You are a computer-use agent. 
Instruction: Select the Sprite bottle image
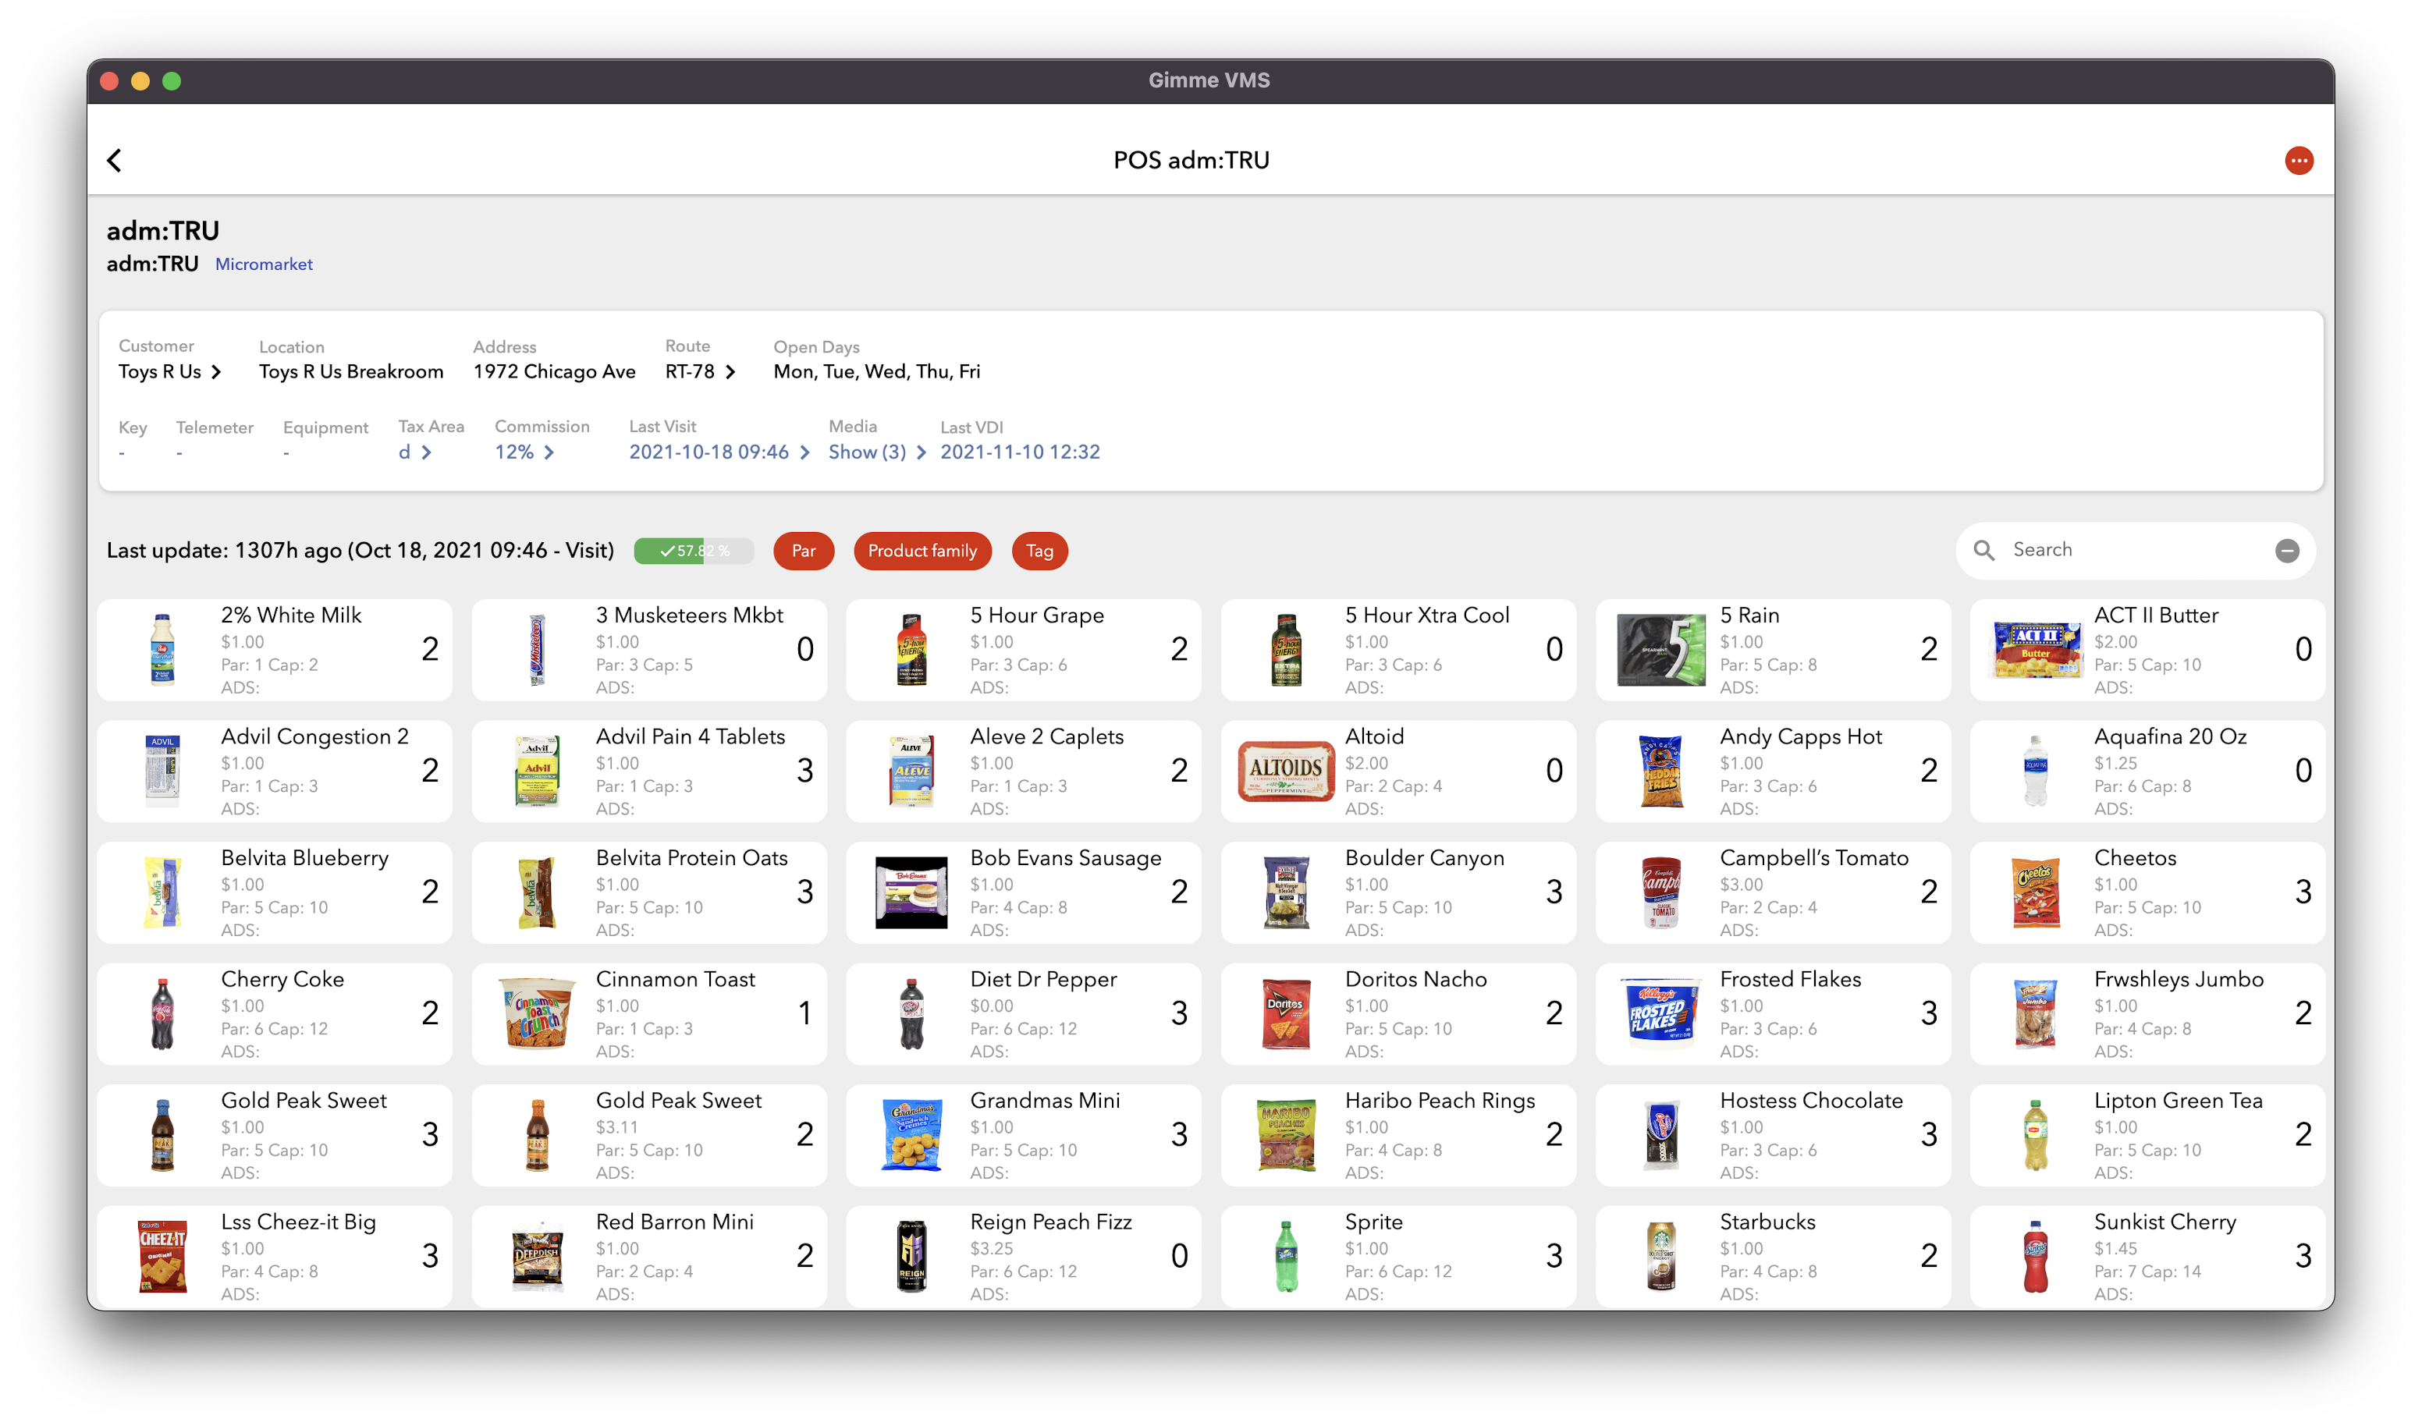(1286, 1256)
